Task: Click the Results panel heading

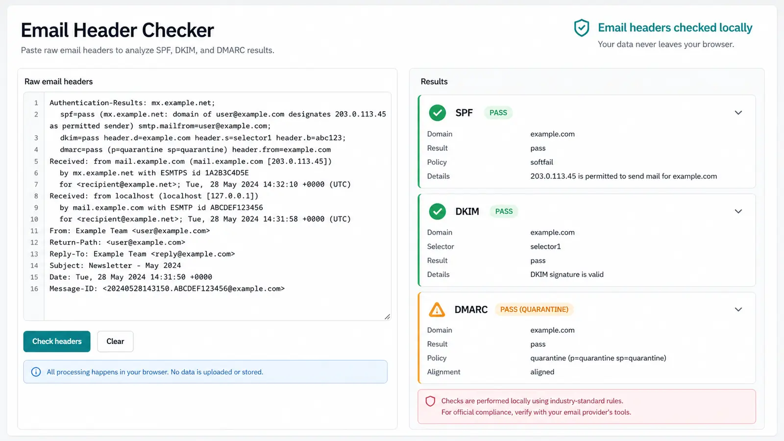Action: [x=434, y=81]
